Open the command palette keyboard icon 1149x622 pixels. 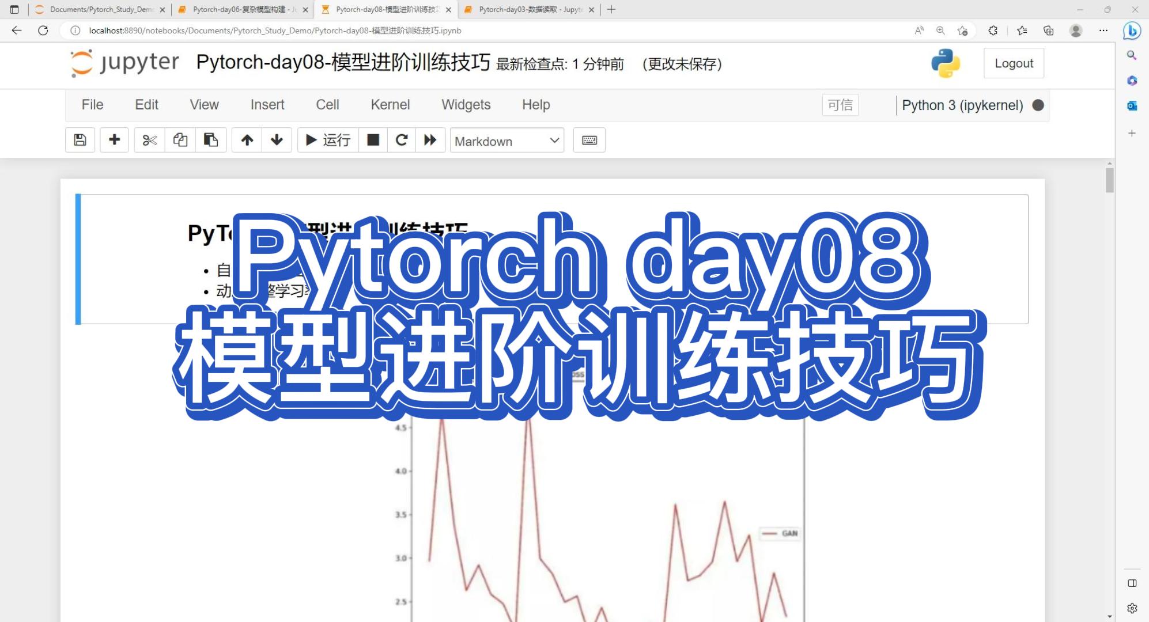(x=589, y=140)
